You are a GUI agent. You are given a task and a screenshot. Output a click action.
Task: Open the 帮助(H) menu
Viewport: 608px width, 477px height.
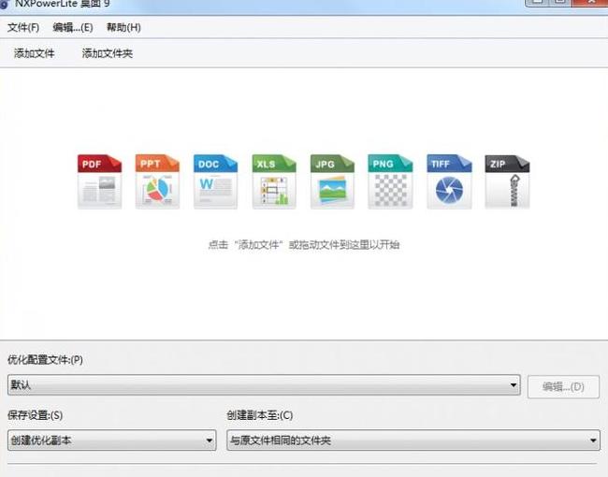pos(123,27)
